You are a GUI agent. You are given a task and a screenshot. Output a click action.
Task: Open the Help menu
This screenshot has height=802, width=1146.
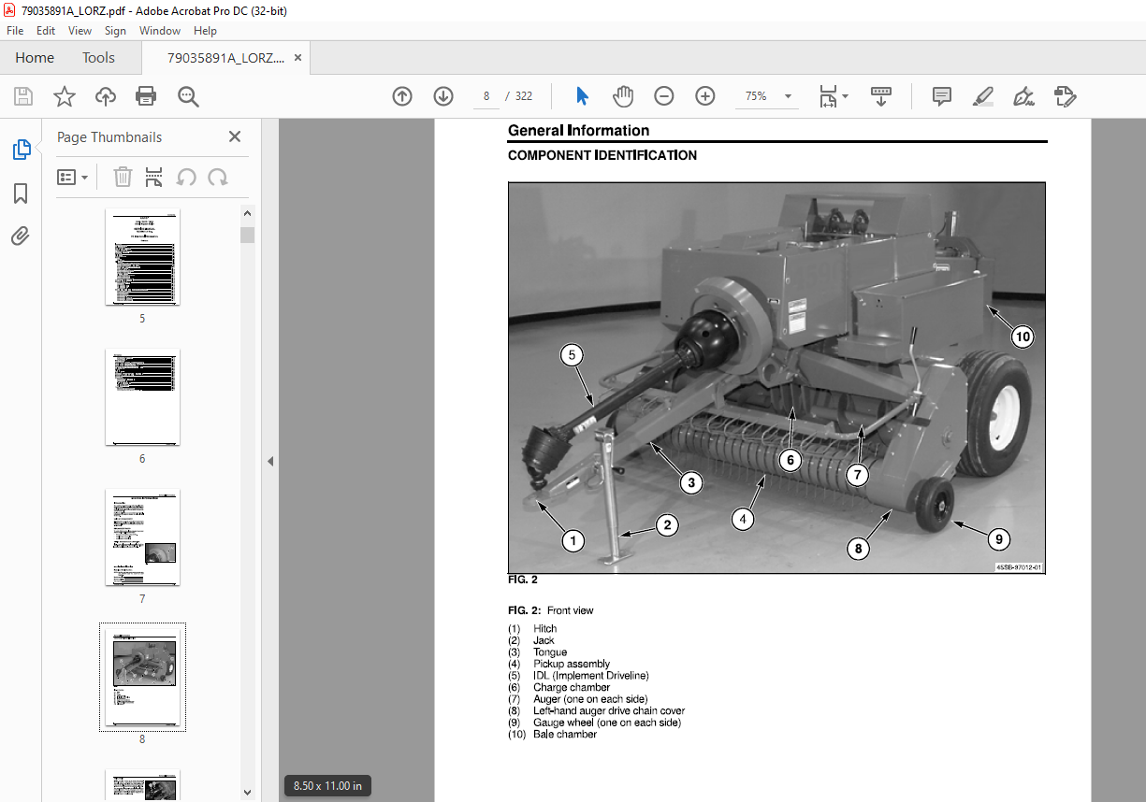205,31
